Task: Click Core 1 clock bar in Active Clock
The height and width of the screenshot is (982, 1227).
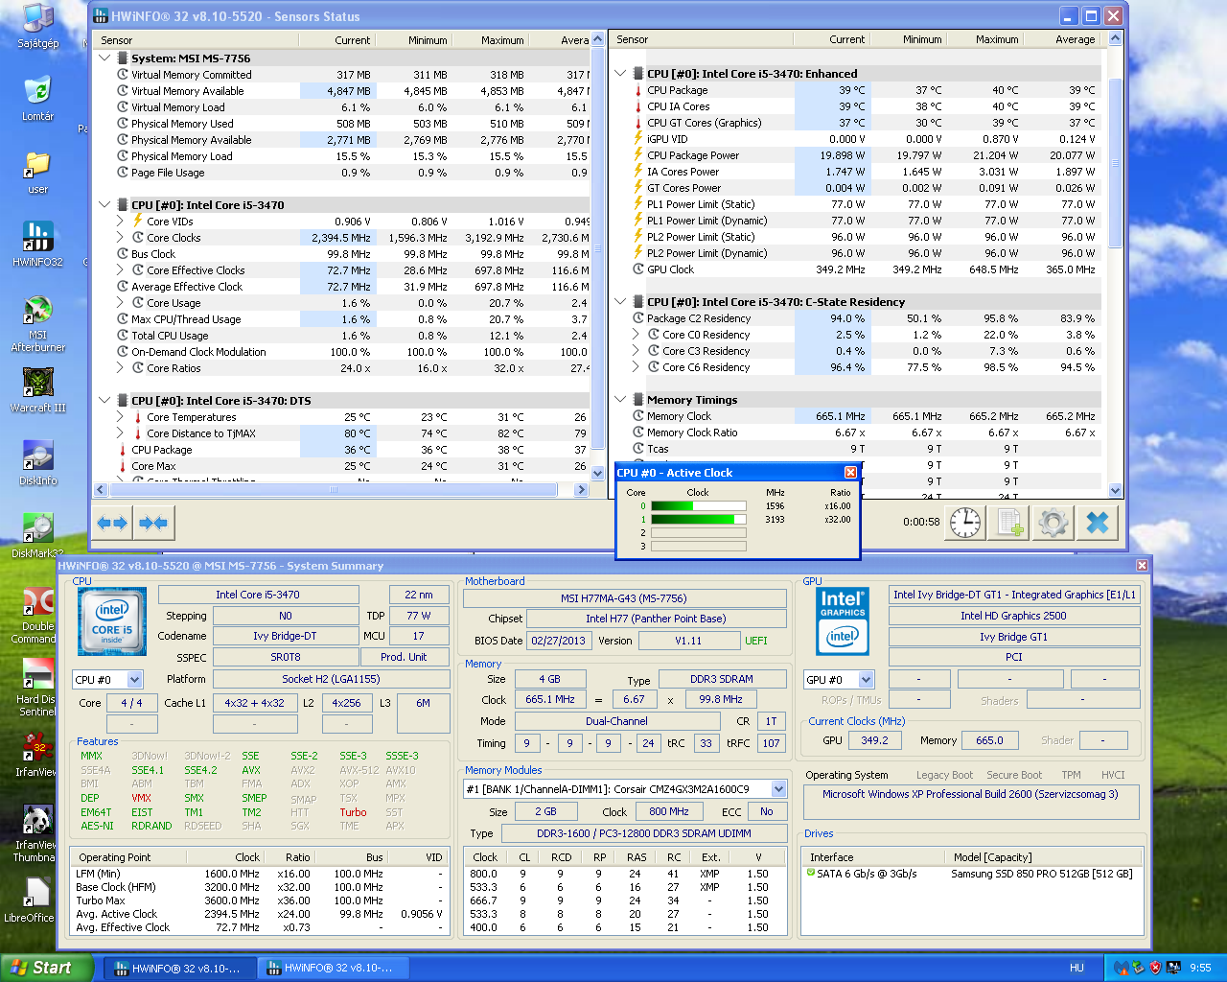Action: (699, 520)
